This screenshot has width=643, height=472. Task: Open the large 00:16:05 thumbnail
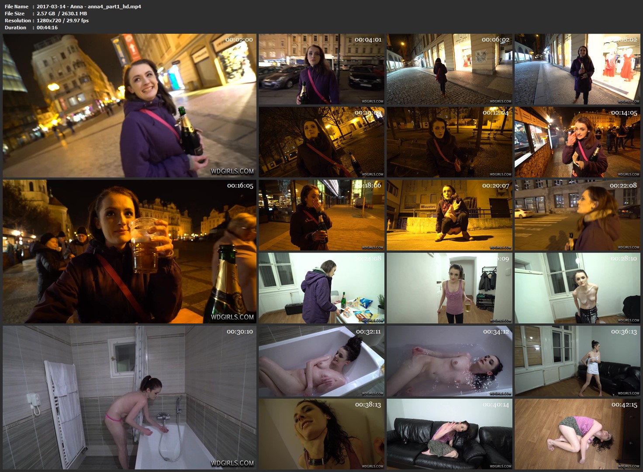click(129, 251)
